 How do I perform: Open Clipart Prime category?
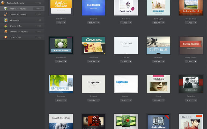(22, 37)
